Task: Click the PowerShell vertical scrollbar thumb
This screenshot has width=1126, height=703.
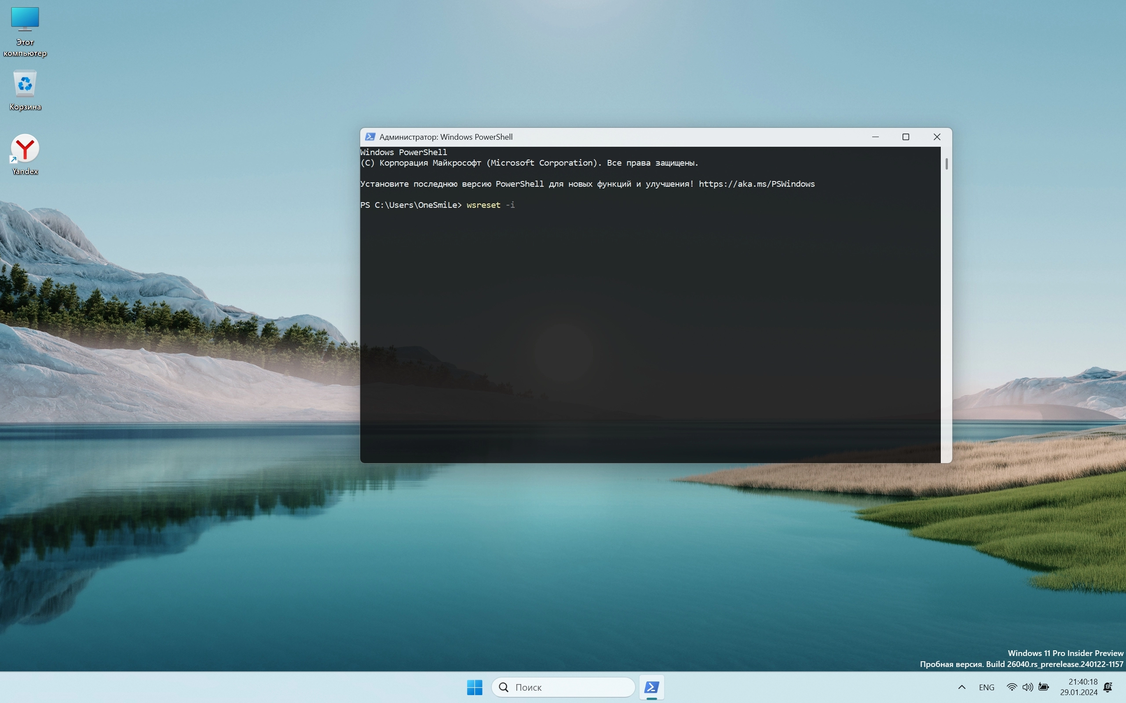Action: coord(947,163)
